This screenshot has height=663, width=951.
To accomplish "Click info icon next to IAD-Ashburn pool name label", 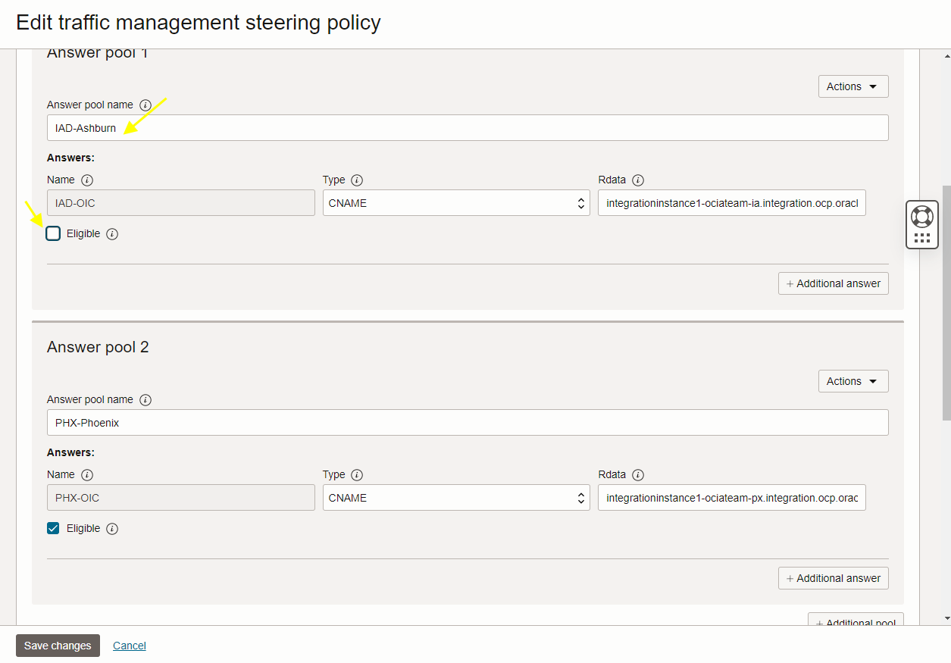I will point(145,105).
